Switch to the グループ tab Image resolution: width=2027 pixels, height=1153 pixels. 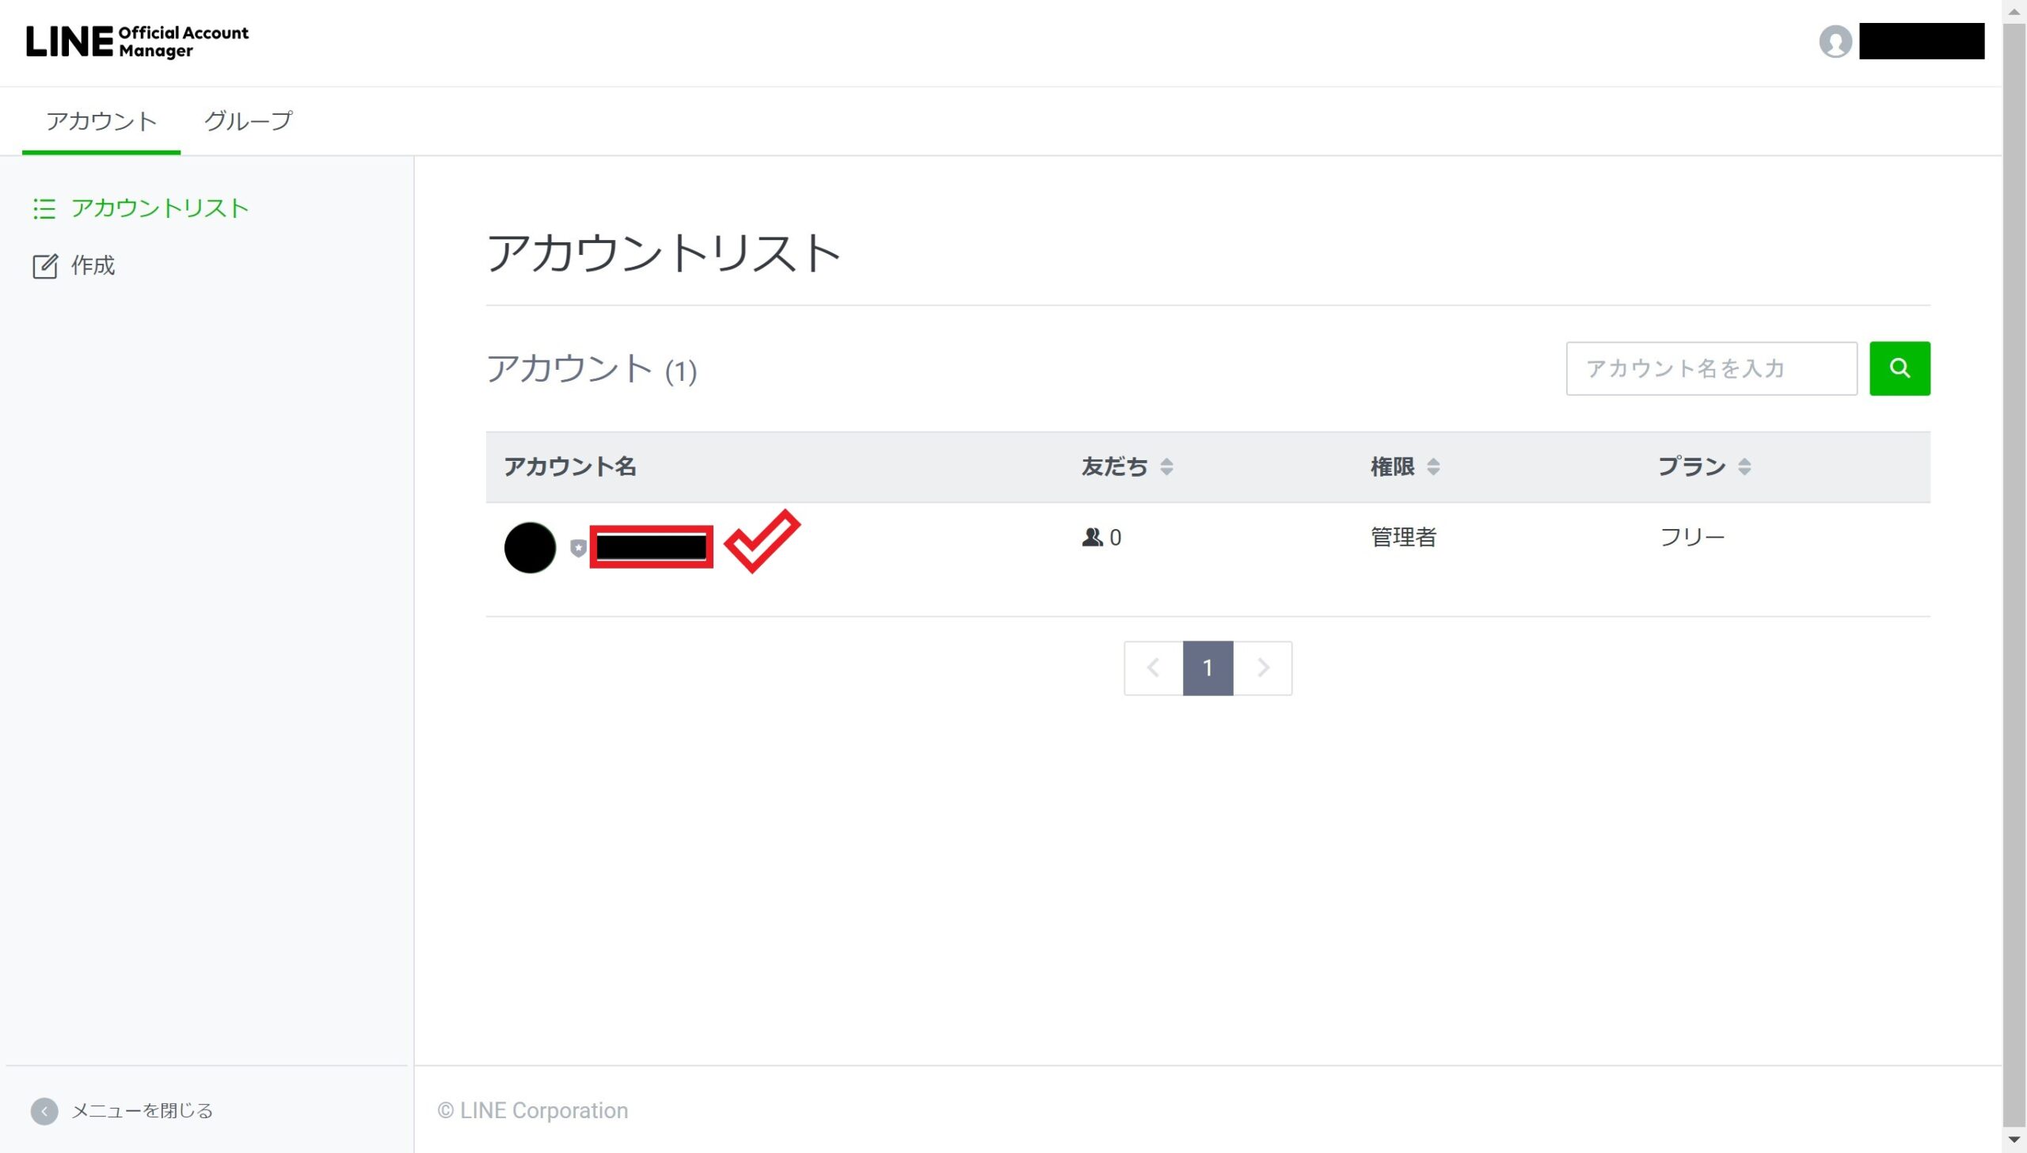pyautogui.click(x=249, y=121)
